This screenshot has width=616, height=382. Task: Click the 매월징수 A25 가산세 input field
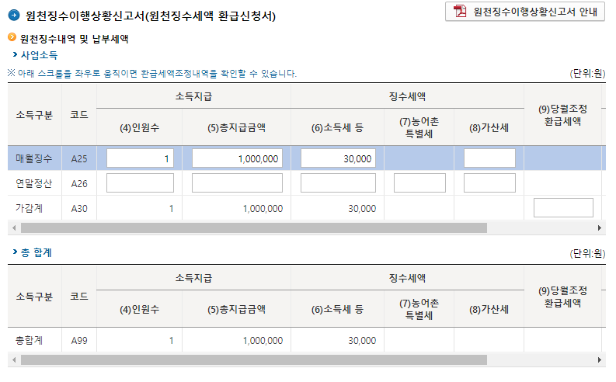coord(489,158)
